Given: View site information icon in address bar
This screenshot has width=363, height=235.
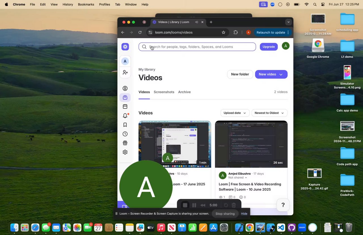Looking at the screenshot, I should click(x=150, y=32).
